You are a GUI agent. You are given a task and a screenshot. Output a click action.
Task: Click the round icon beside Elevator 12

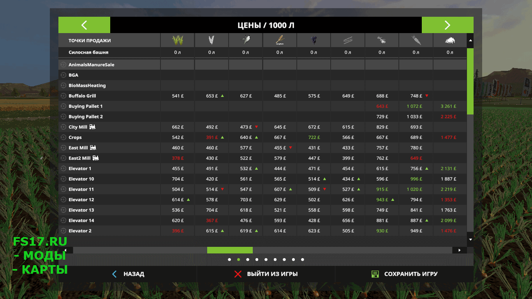[x=63, y=200]
